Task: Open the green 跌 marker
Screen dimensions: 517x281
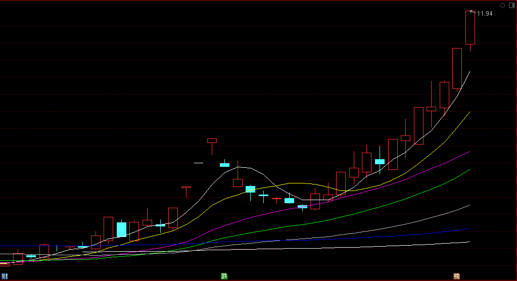Action: pyautogui.click(x=224, y=276)
